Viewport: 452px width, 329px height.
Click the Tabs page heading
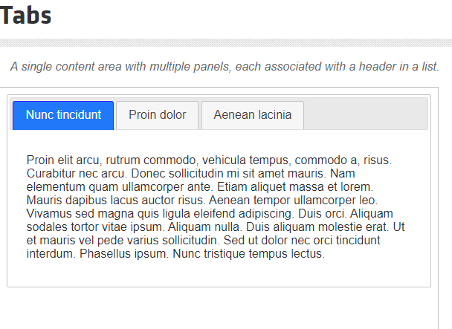26,15
